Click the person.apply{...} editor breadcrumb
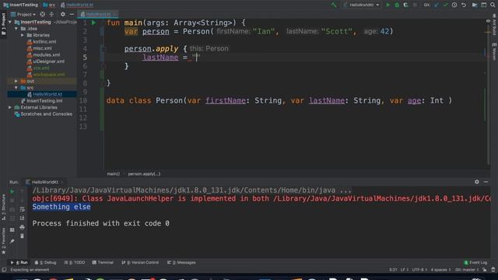 (144, 174)
